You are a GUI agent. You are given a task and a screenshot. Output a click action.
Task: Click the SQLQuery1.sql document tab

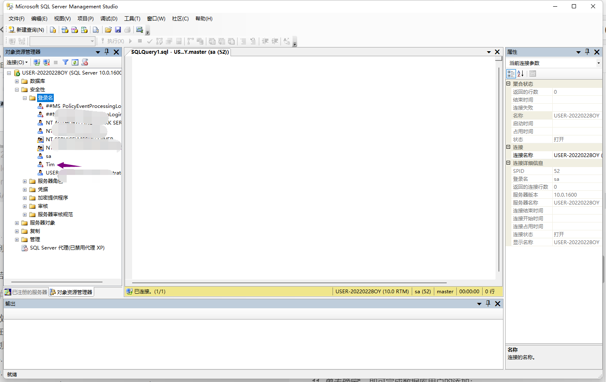(x=180, y=52)
